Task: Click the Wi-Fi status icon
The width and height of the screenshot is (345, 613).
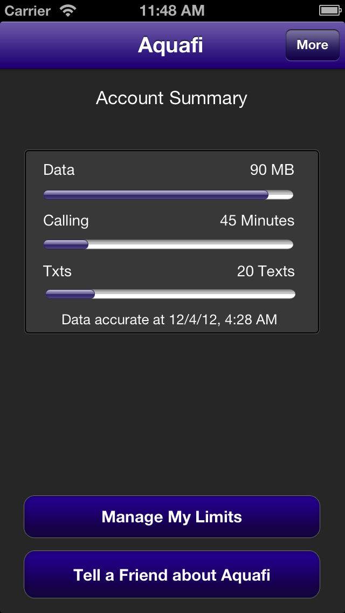Action: click(x=68, y=11)
